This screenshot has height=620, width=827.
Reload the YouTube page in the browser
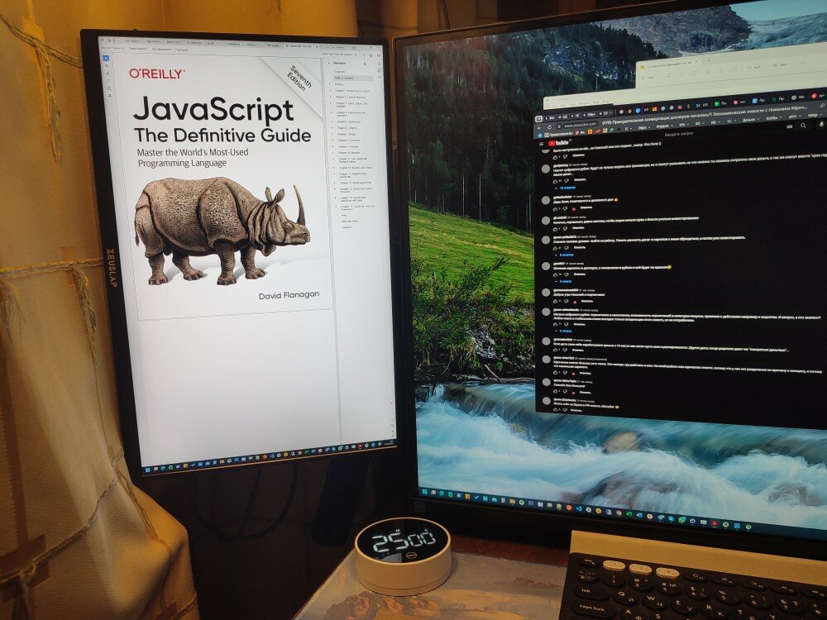click(550, 127)
